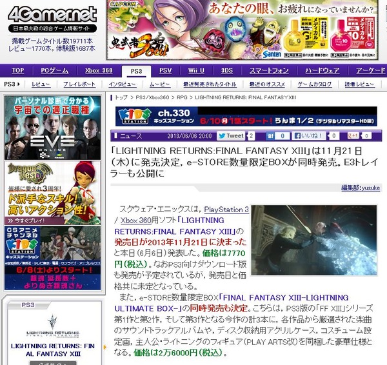Click the Lightning Returns logo in sidebar
The height and width of the screenshot is (365, 387).
(x=53, y=326)
